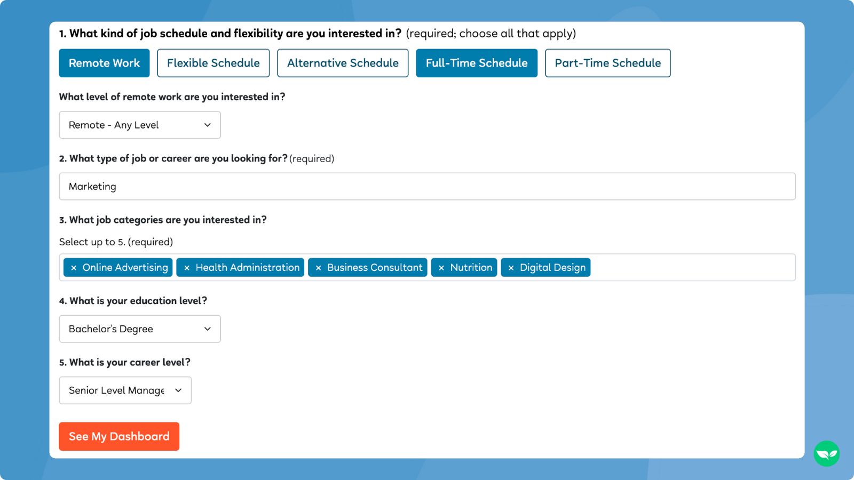Open the Remote - Any Level dropdown
Screen dimensions: 854x480
point(139,125)
